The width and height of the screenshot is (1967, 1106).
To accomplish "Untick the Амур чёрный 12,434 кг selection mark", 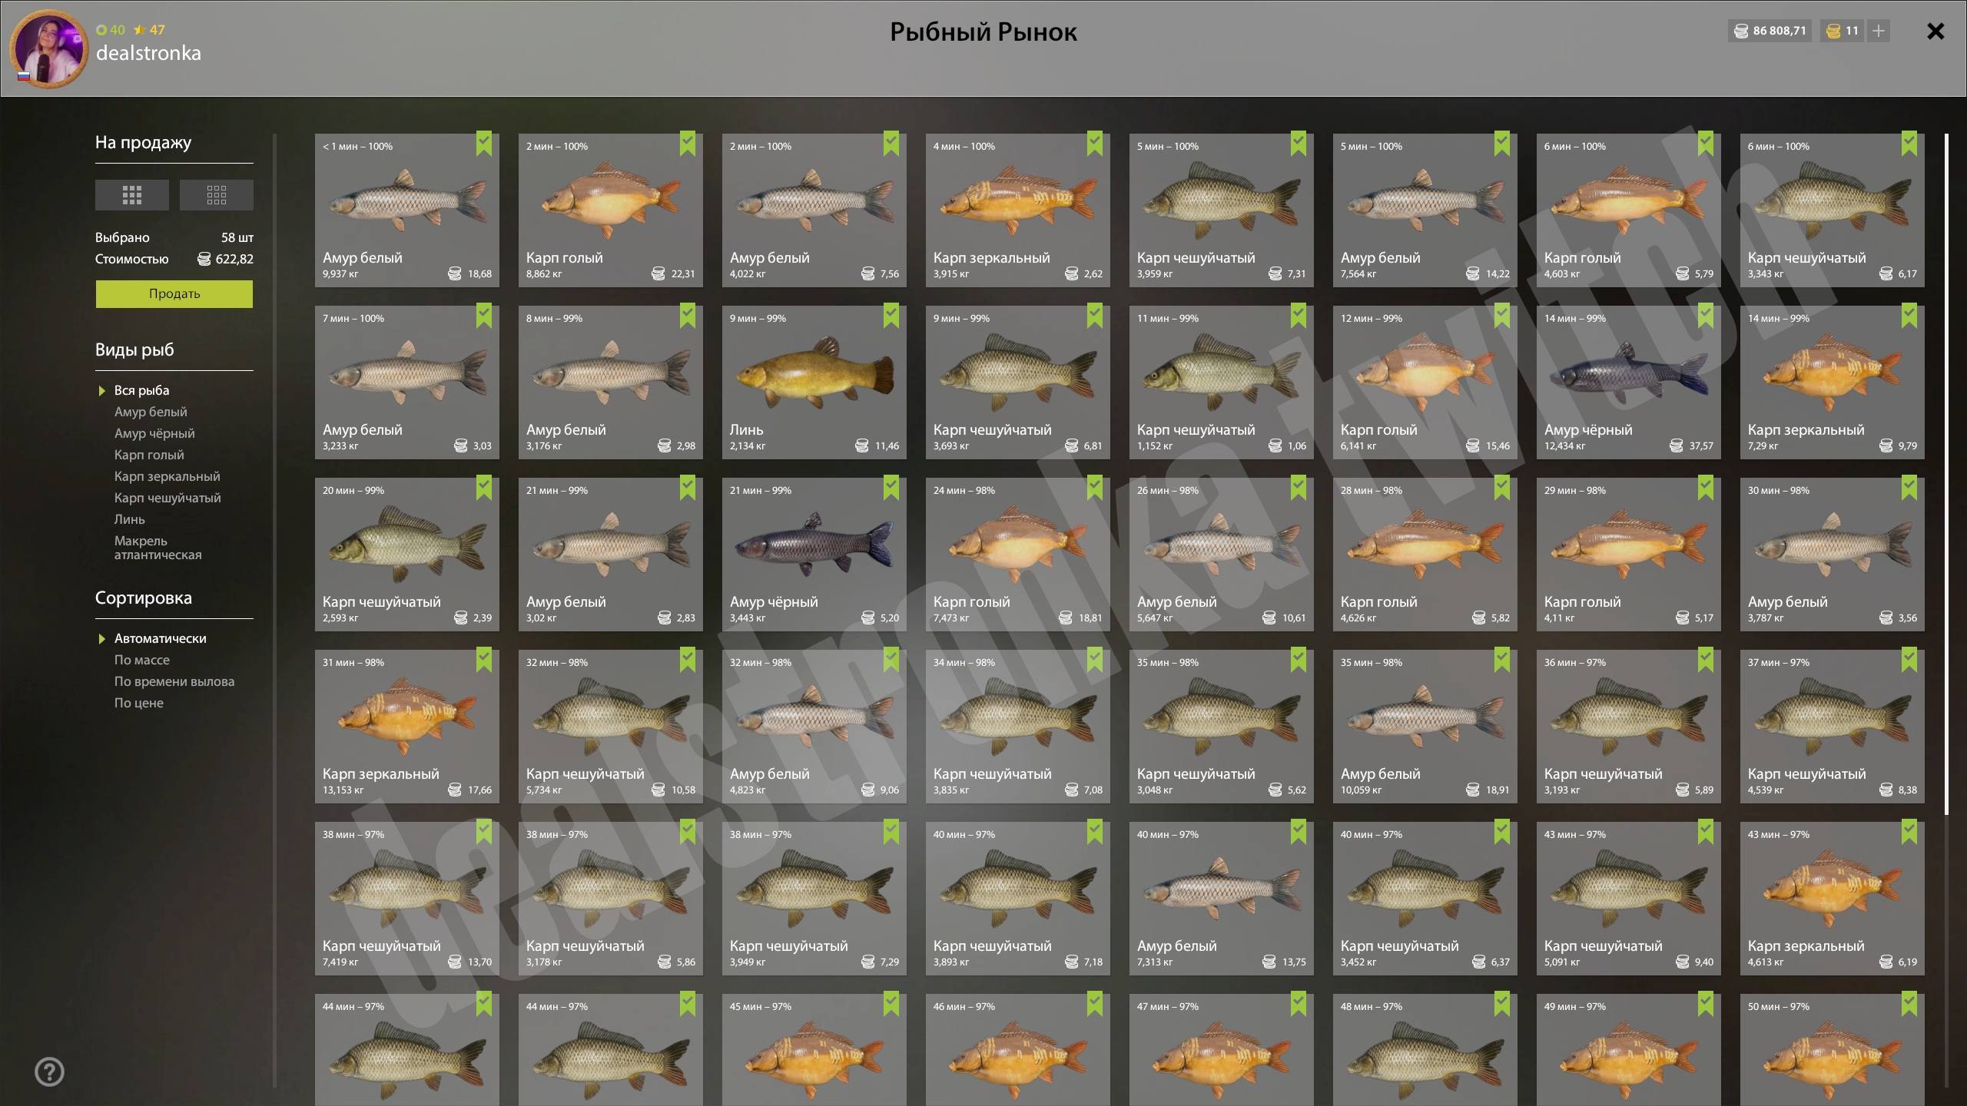I will [1706, 316].
